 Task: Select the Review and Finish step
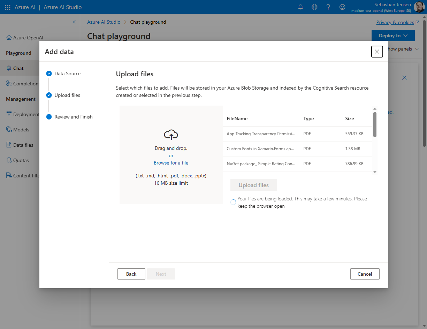tap(73, 117)
